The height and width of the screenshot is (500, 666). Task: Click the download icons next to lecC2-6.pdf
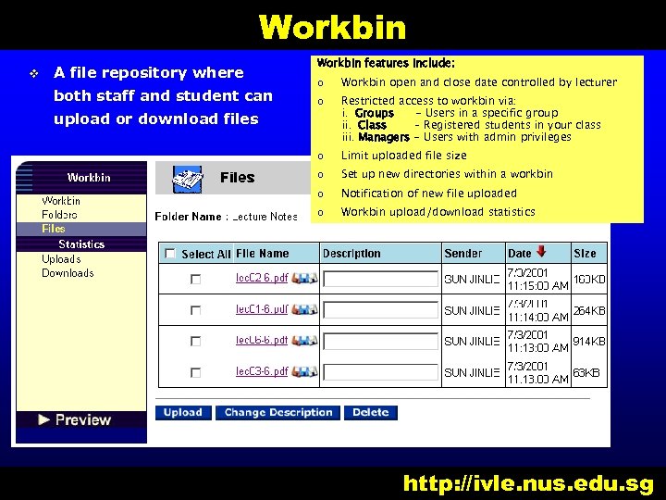(x=304, y=279)
